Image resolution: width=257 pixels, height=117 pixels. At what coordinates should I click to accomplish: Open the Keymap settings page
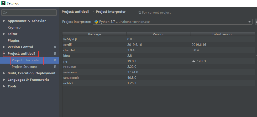click(14, 27)
